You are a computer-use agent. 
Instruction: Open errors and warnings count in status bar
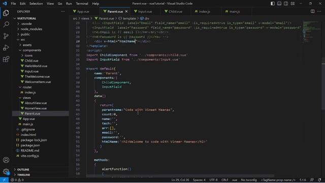point(17,180)
